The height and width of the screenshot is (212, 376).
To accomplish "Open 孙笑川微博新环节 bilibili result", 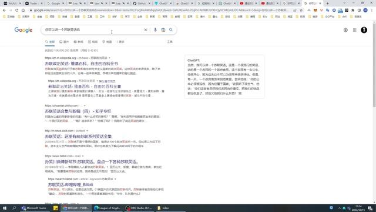I will point(92,162).
